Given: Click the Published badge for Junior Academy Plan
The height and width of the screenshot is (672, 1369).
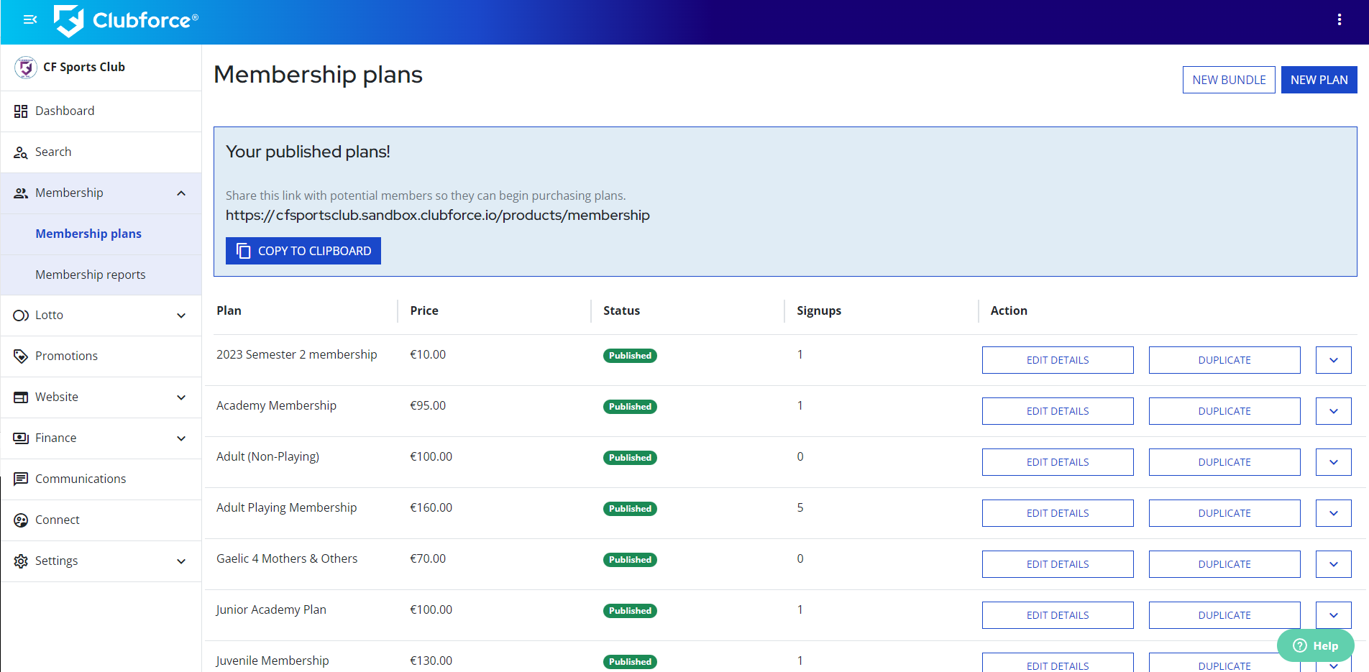Looking at the screenshot, I should click(630, 611).
